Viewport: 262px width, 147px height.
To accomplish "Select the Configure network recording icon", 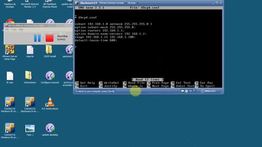I will point(50,77).
